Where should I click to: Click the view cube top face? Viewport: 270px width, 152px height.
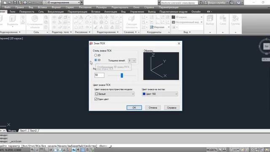267,46
